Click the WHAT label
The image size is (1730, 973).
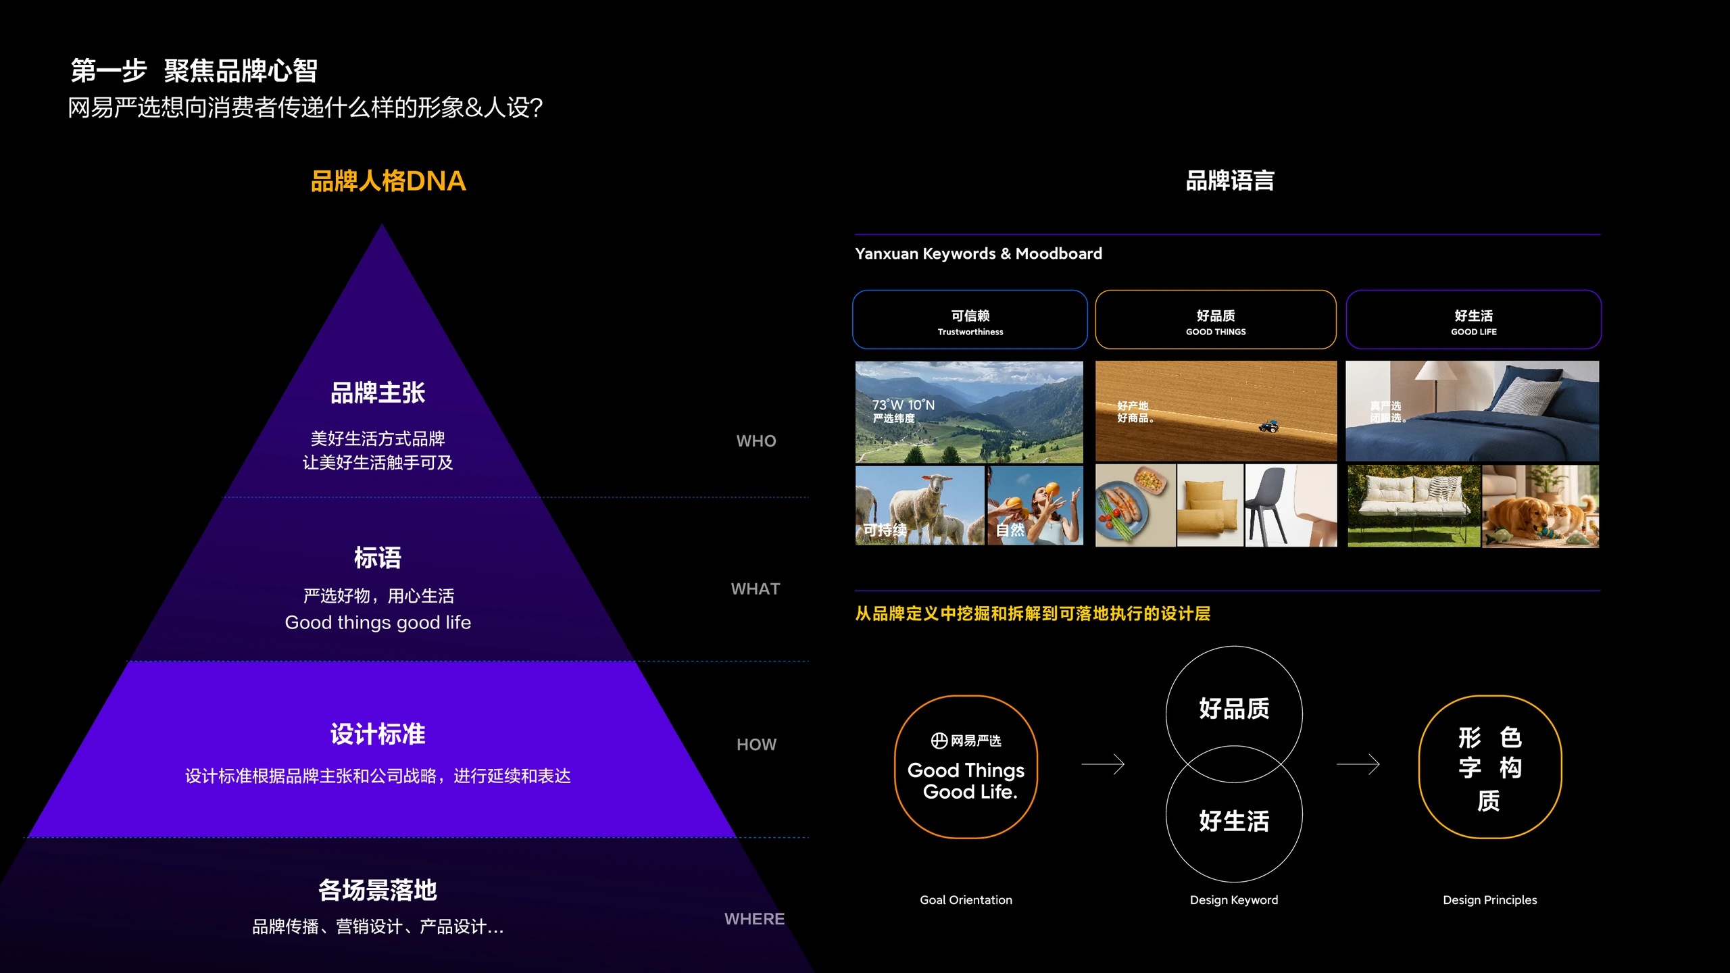pos(756,589)
